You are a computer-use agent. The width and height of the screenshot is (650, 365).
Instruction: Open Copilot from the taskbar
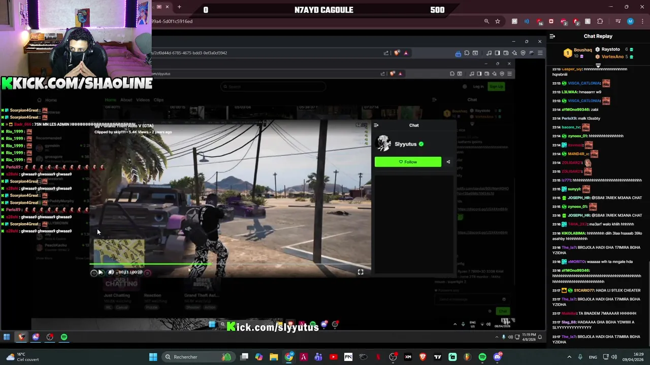coord(259,357)
